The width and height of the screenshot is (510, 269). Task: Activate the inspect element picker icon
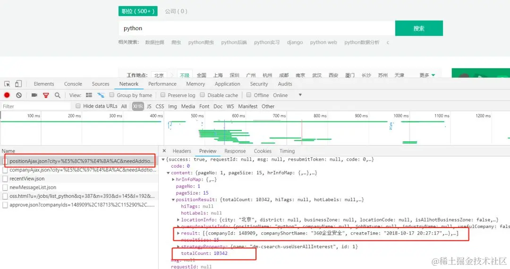pos(7,84)
